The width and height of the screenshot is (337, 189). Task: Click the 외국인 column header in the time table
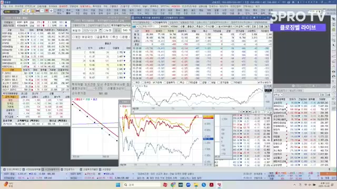pyautogui.click(x=159, y=31)
